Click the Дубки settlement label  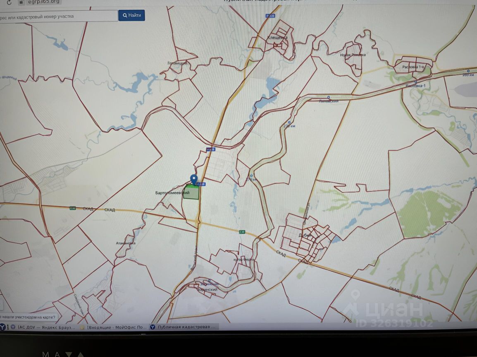click(305, 235)
